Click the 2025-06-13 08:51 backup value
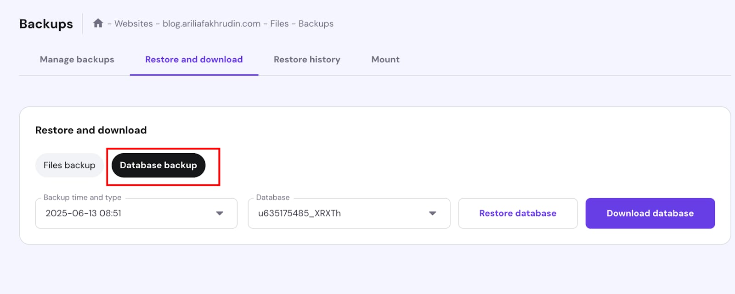 click(84, 213)
